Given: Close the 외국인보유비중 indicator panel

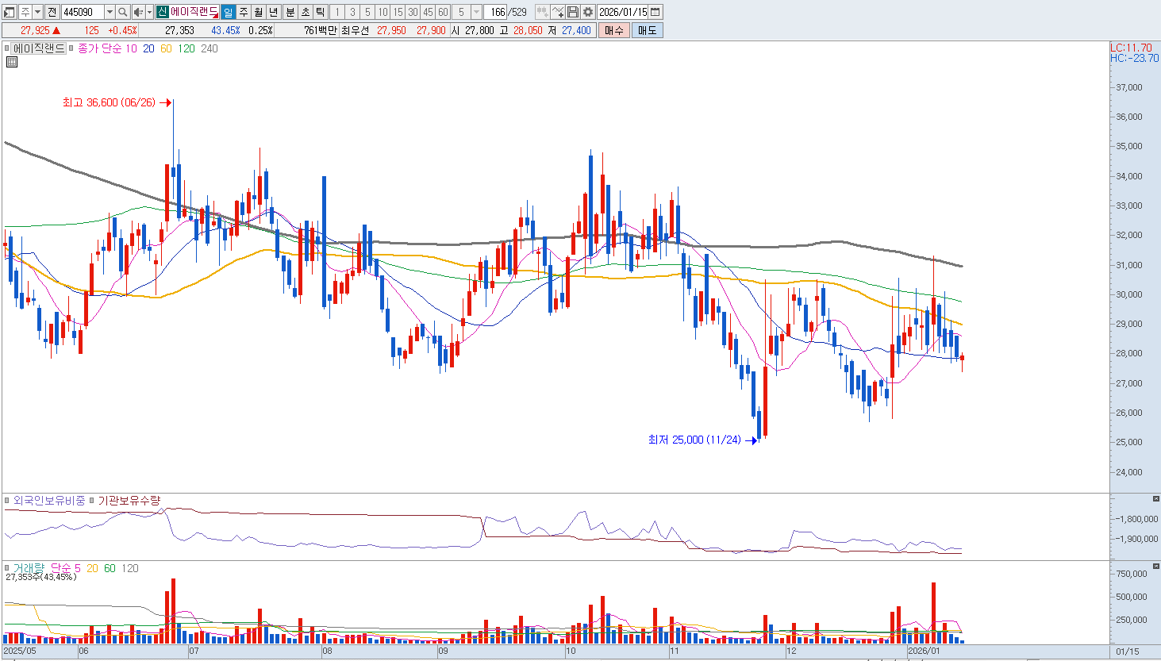Looking at the screenshot, I should coord(1155,498).
